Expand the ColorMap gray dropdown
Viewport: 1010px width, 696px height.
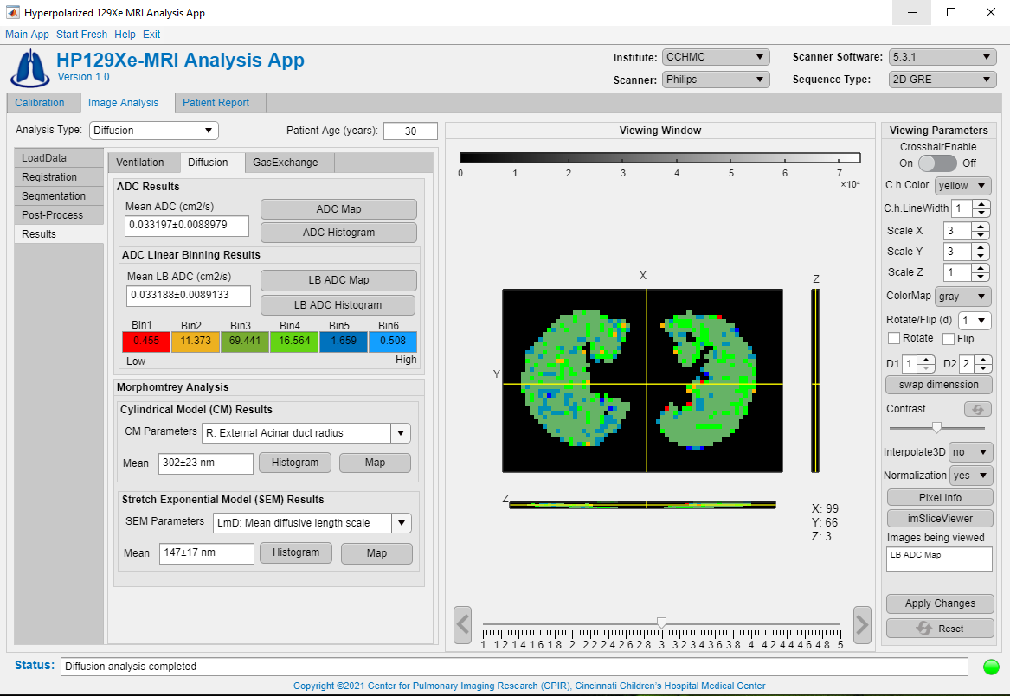[963, 297]
